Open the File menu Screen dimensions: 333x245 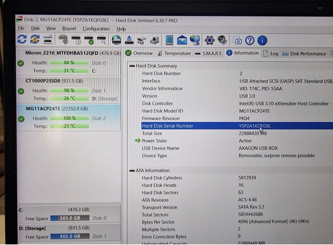tap(21, 28)
